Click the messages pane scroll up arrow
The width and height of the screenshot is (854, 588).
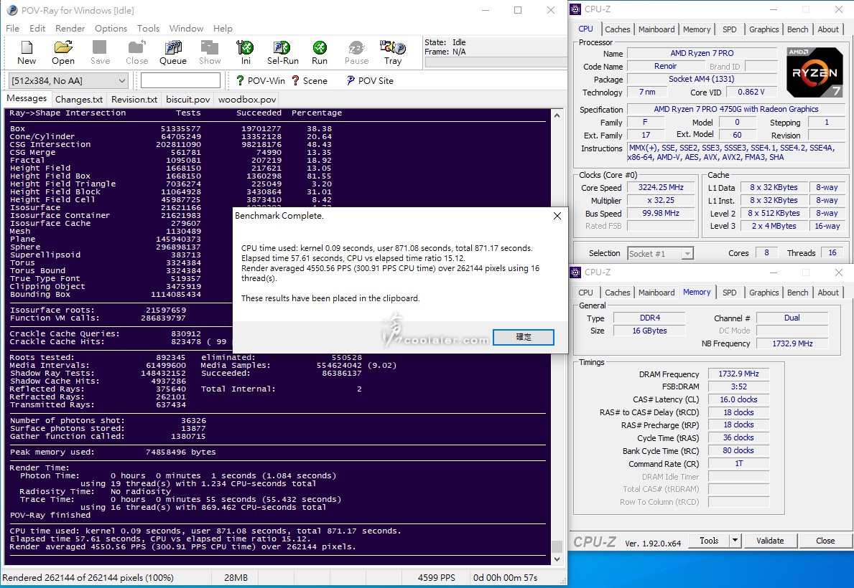click(x=557, y=115)
